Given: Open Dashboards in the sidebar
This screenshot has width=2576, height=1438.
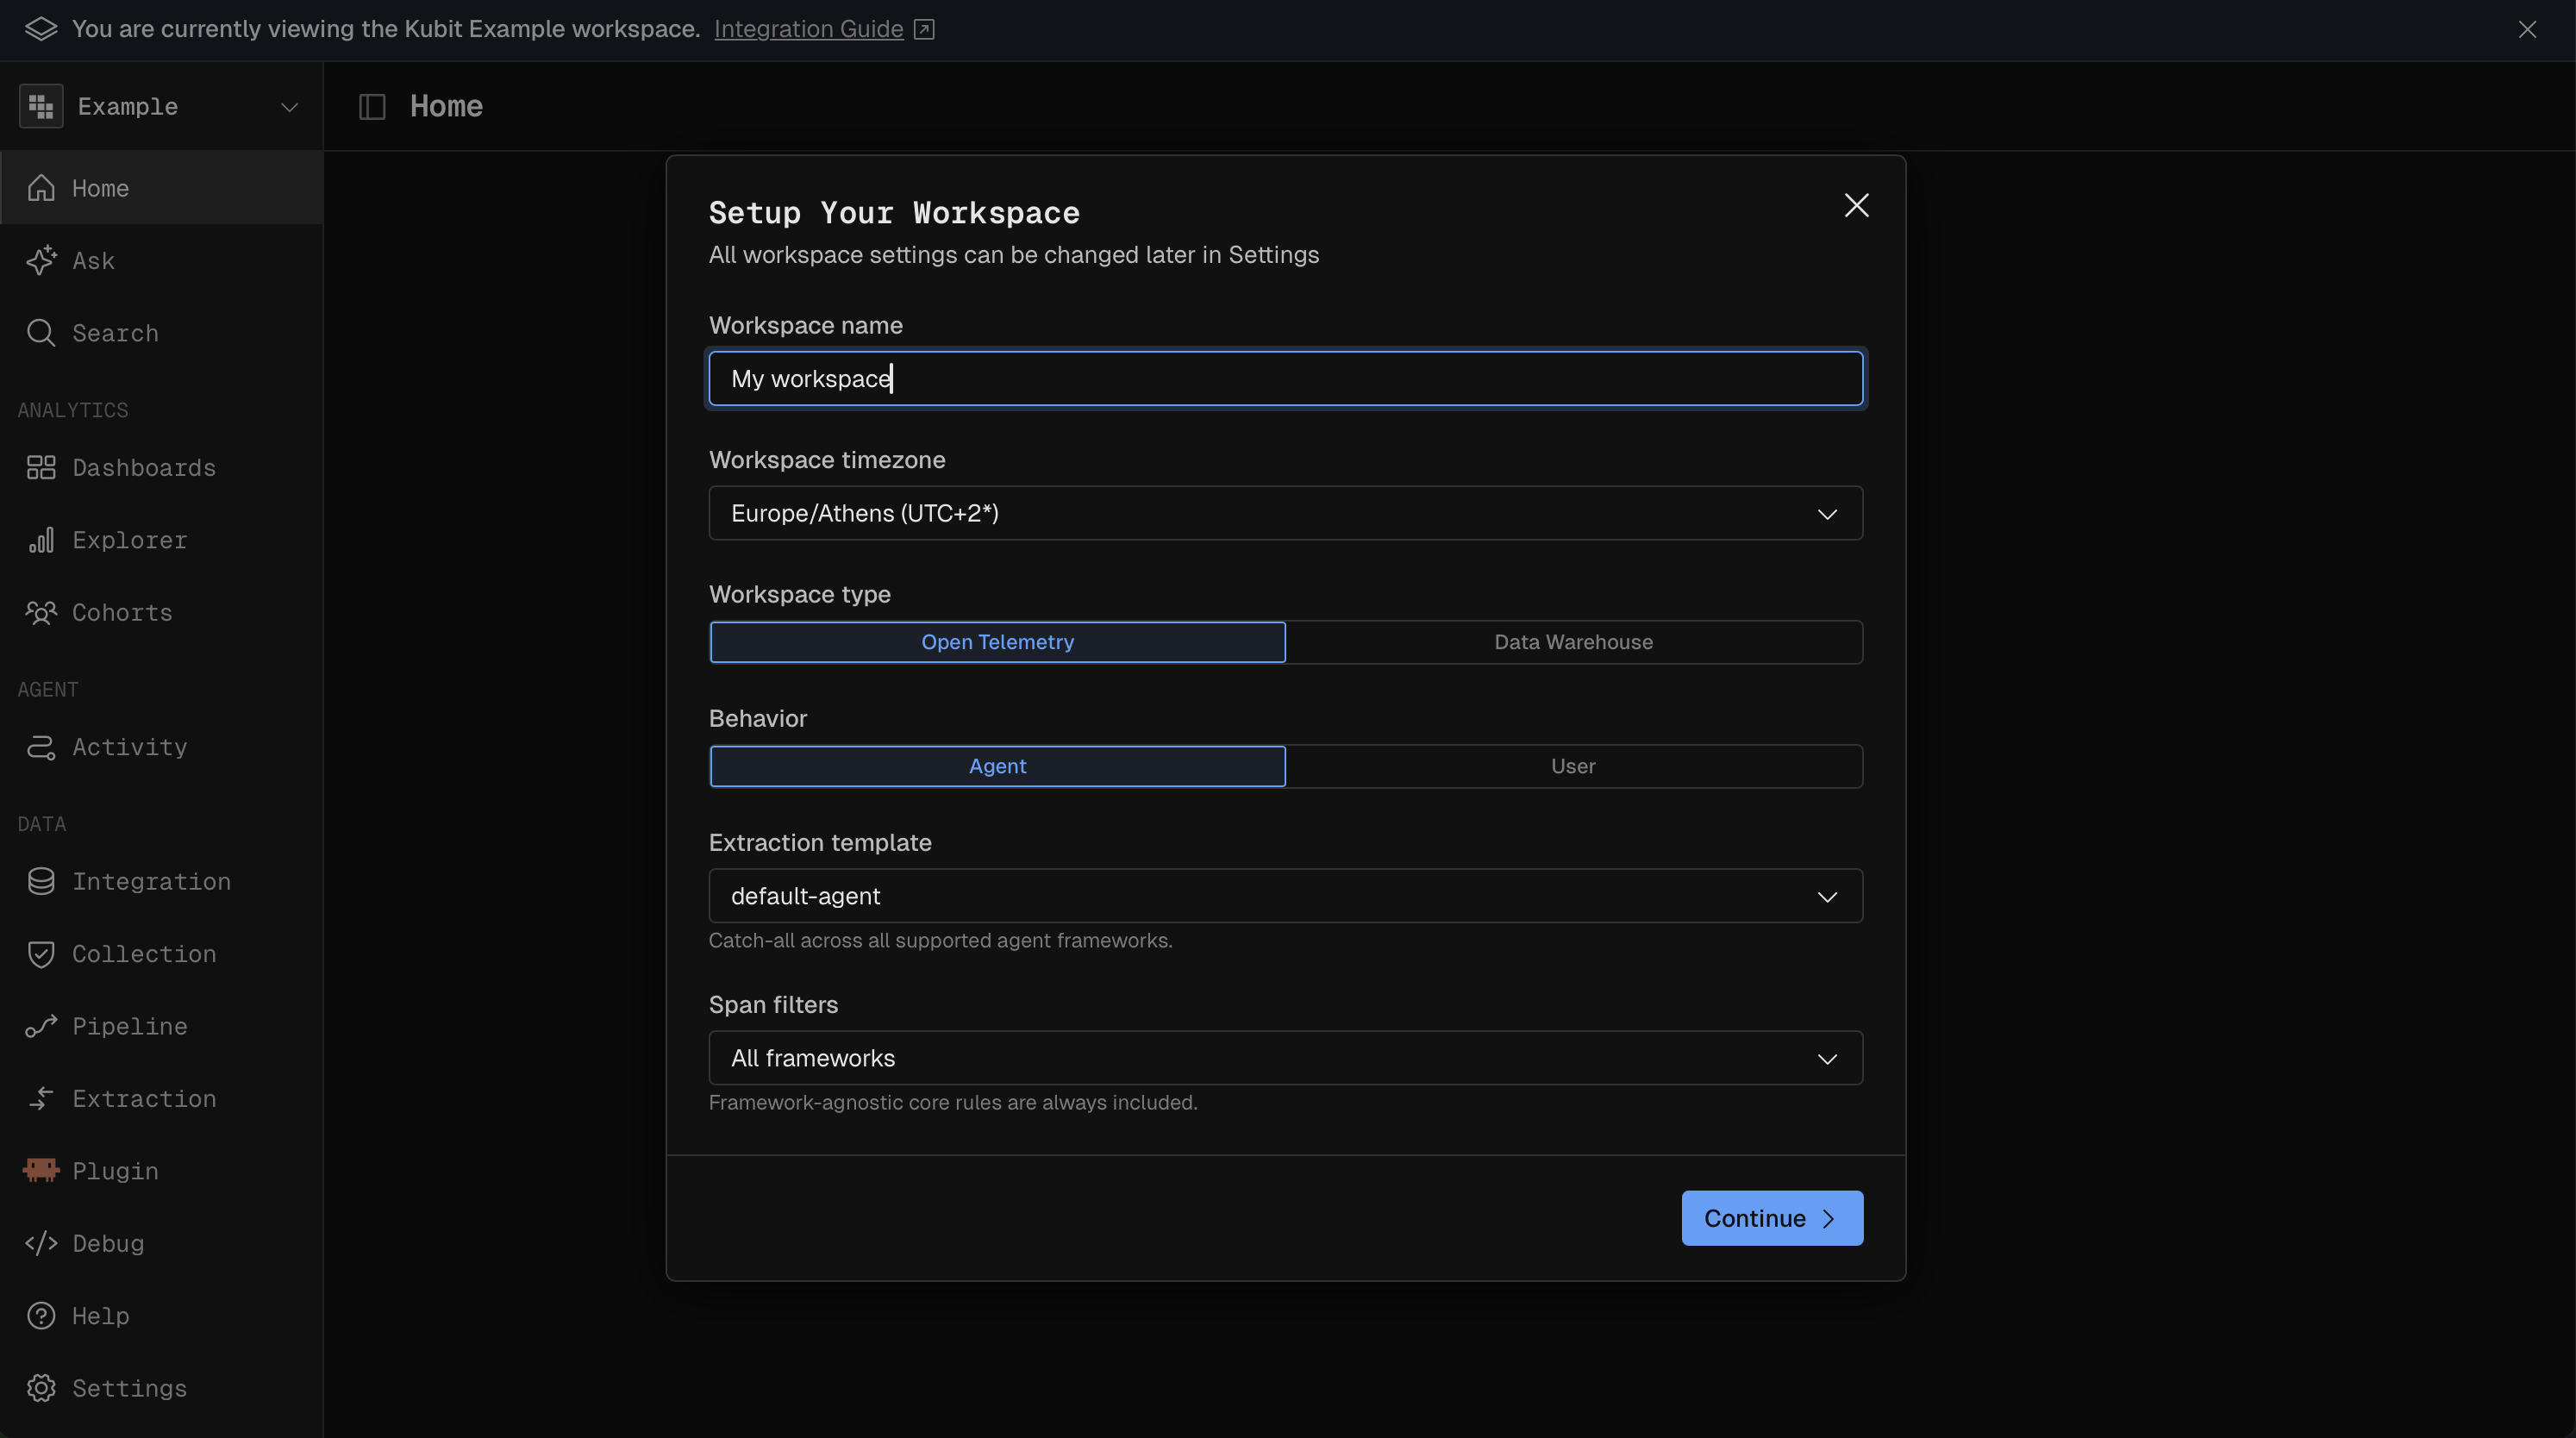Looking at the screenshot, I should pos(161,467).
